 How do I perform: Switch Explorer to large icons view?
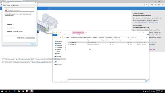tap(148, 81)
